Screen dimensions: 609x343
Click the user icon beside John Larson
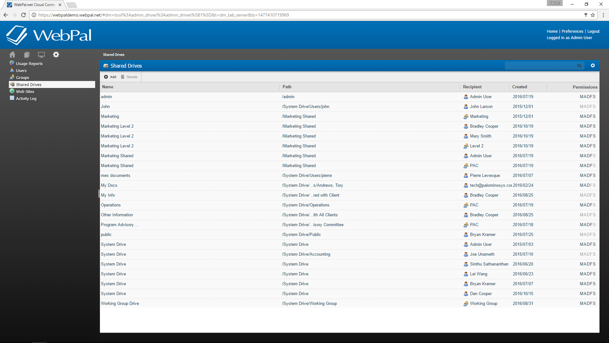point(466,107)
